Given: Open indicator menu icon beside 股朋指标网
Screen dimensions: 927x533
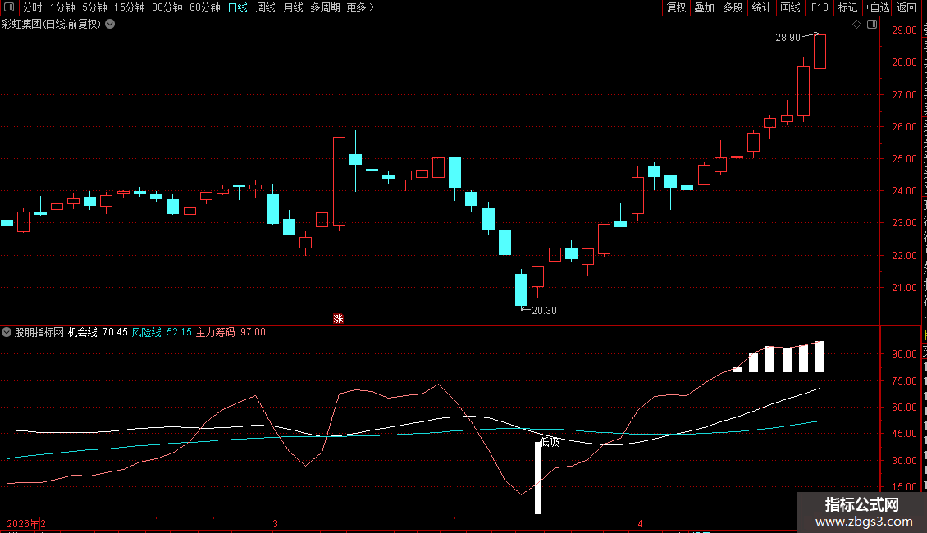Looking at the screenshot, I should pos(7,332).
